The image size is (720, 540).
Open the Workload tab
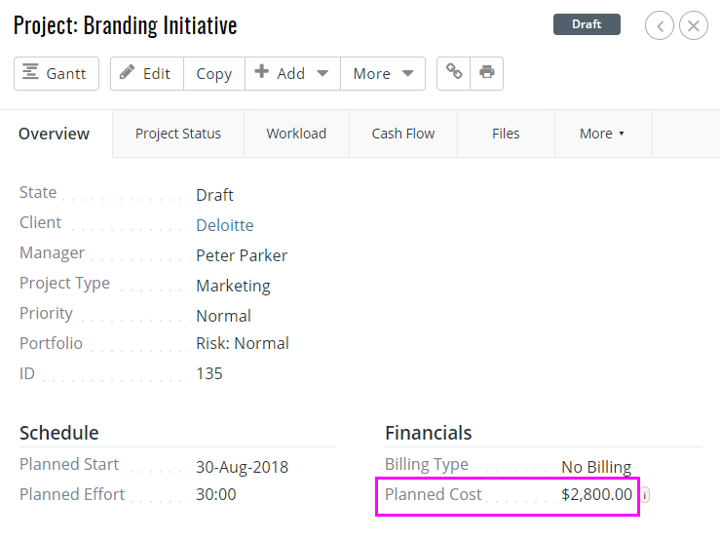296,134
